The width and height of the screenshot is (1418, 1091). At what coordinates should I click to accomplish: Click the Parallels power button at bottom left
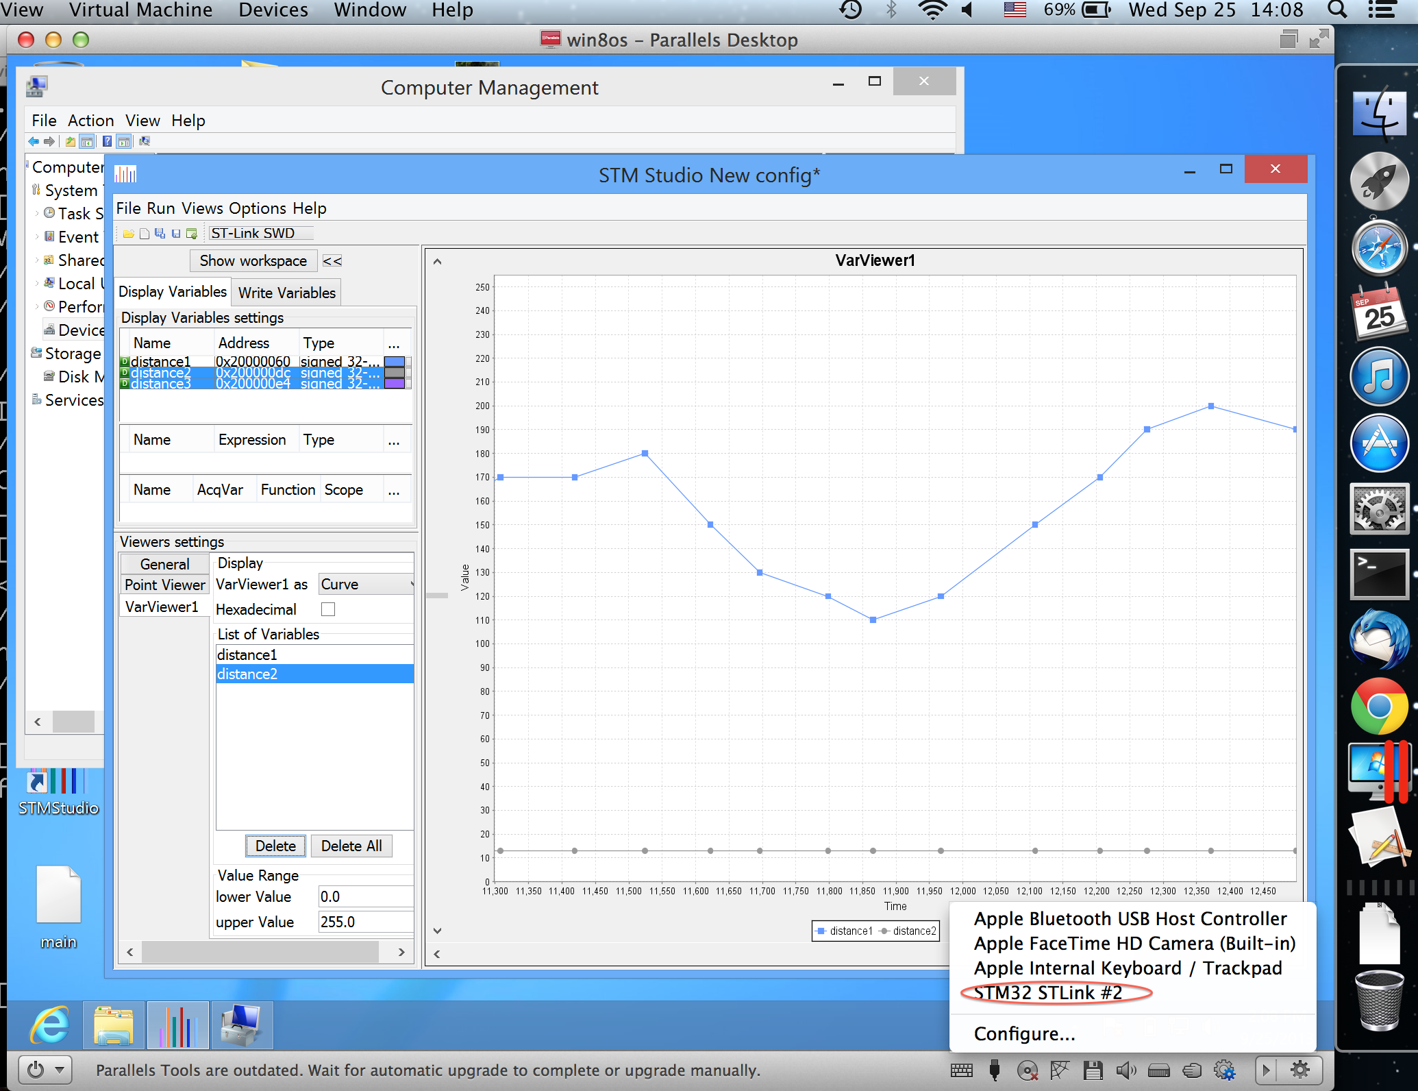click(36, 1070)
